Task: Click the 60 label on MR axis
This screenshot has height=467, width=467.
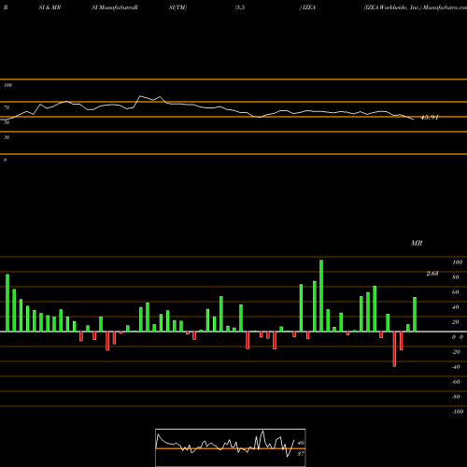Action: pyautogui.click(x=456, y=292)
